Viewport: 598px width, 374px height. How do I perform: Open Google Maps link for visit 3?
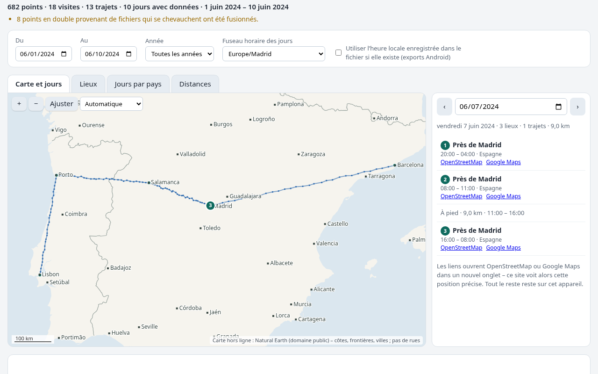point(503,248)
